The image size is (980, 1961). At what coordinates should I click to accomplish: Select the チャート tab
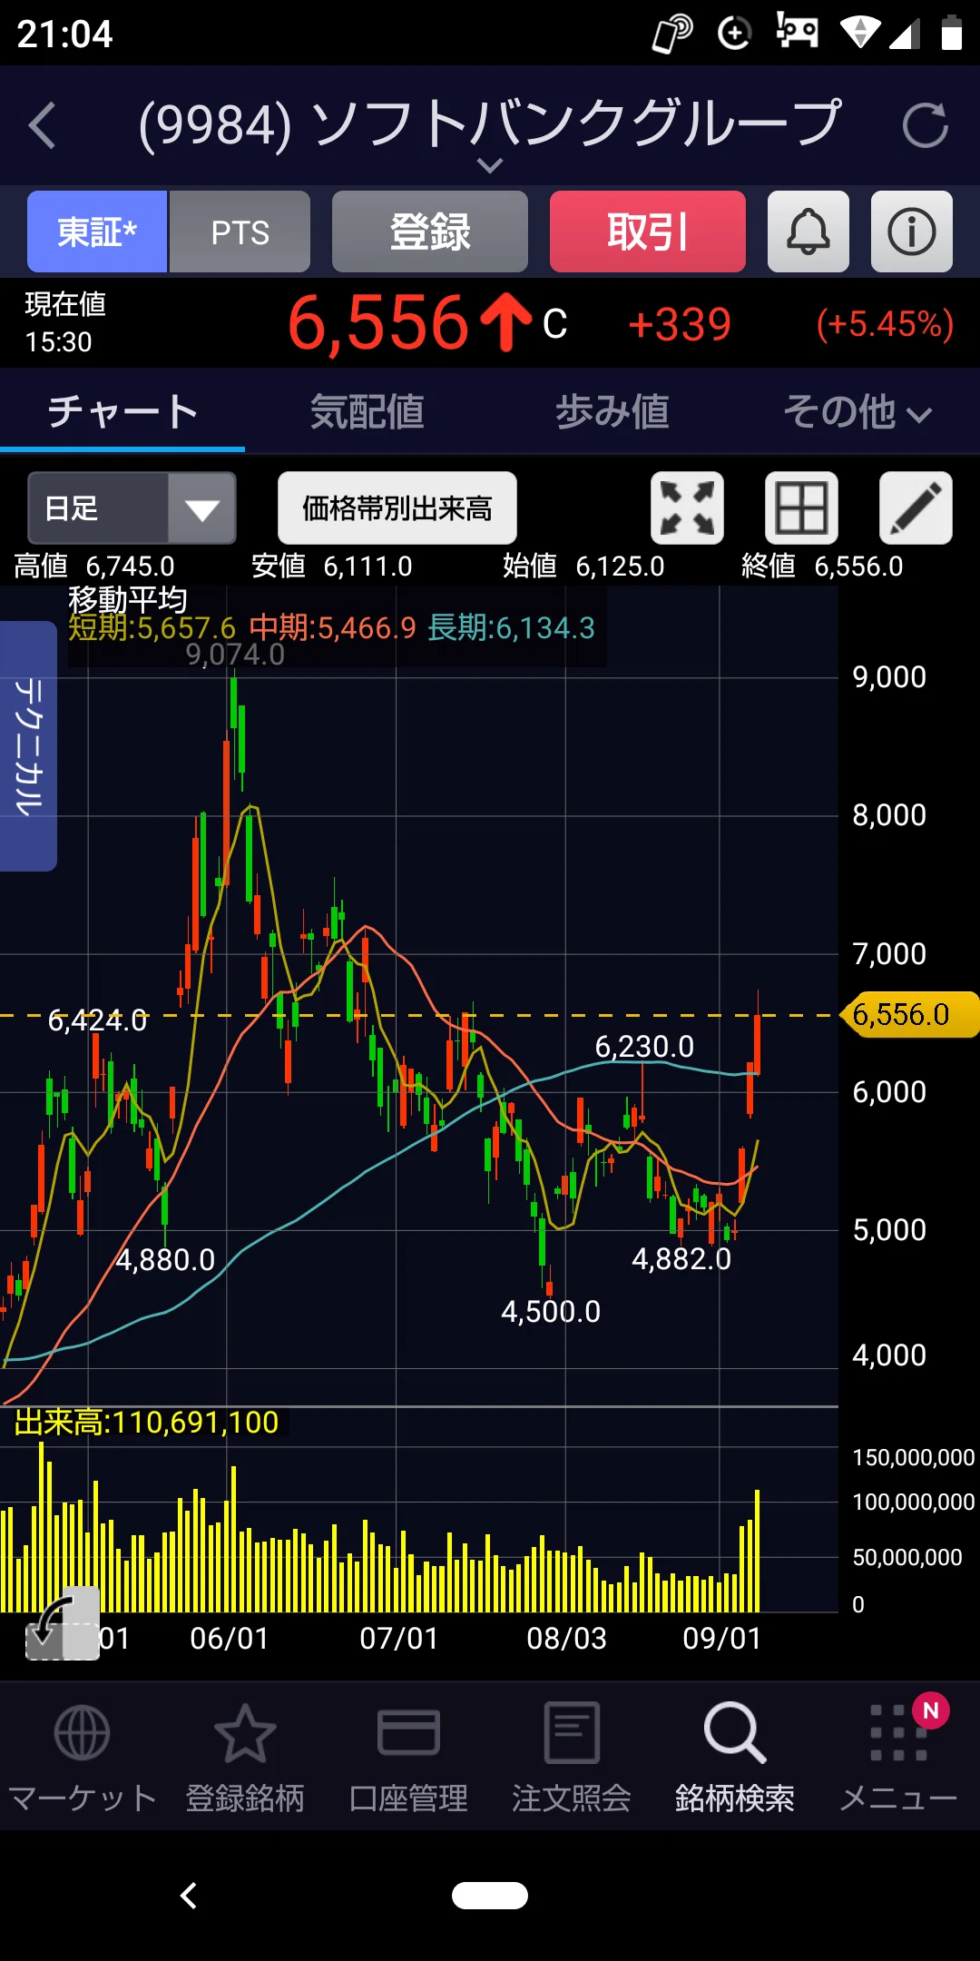pos(122,411)
